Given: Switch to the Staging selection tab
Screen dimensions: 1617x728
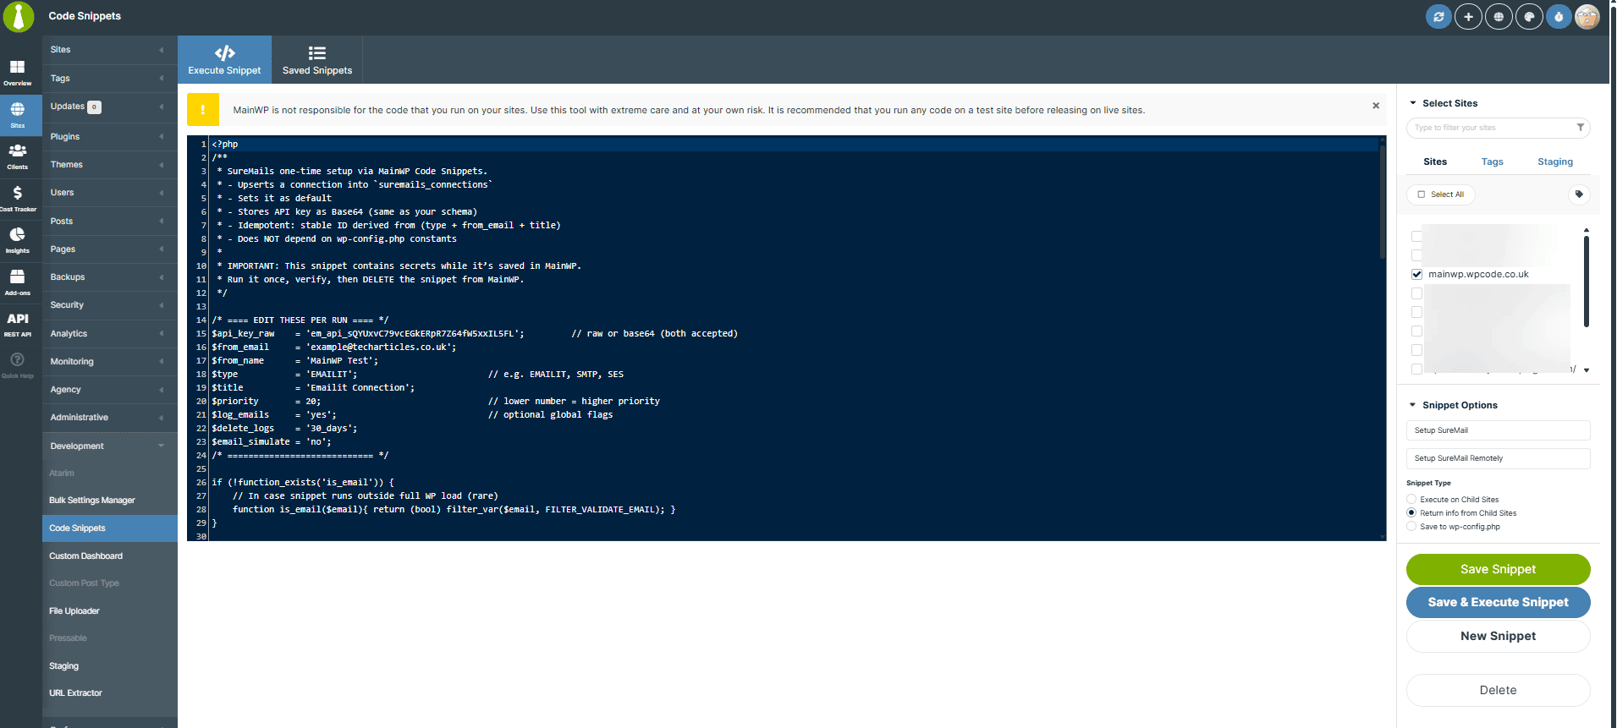Looking at the screenshot, I should (1555, 161).
